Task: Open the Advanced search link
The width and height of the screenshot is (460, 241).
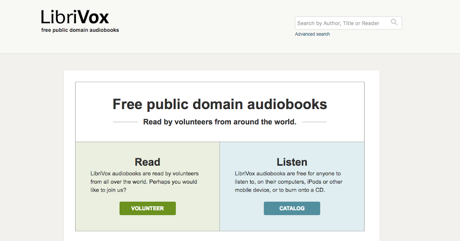Action: [312, 34]
